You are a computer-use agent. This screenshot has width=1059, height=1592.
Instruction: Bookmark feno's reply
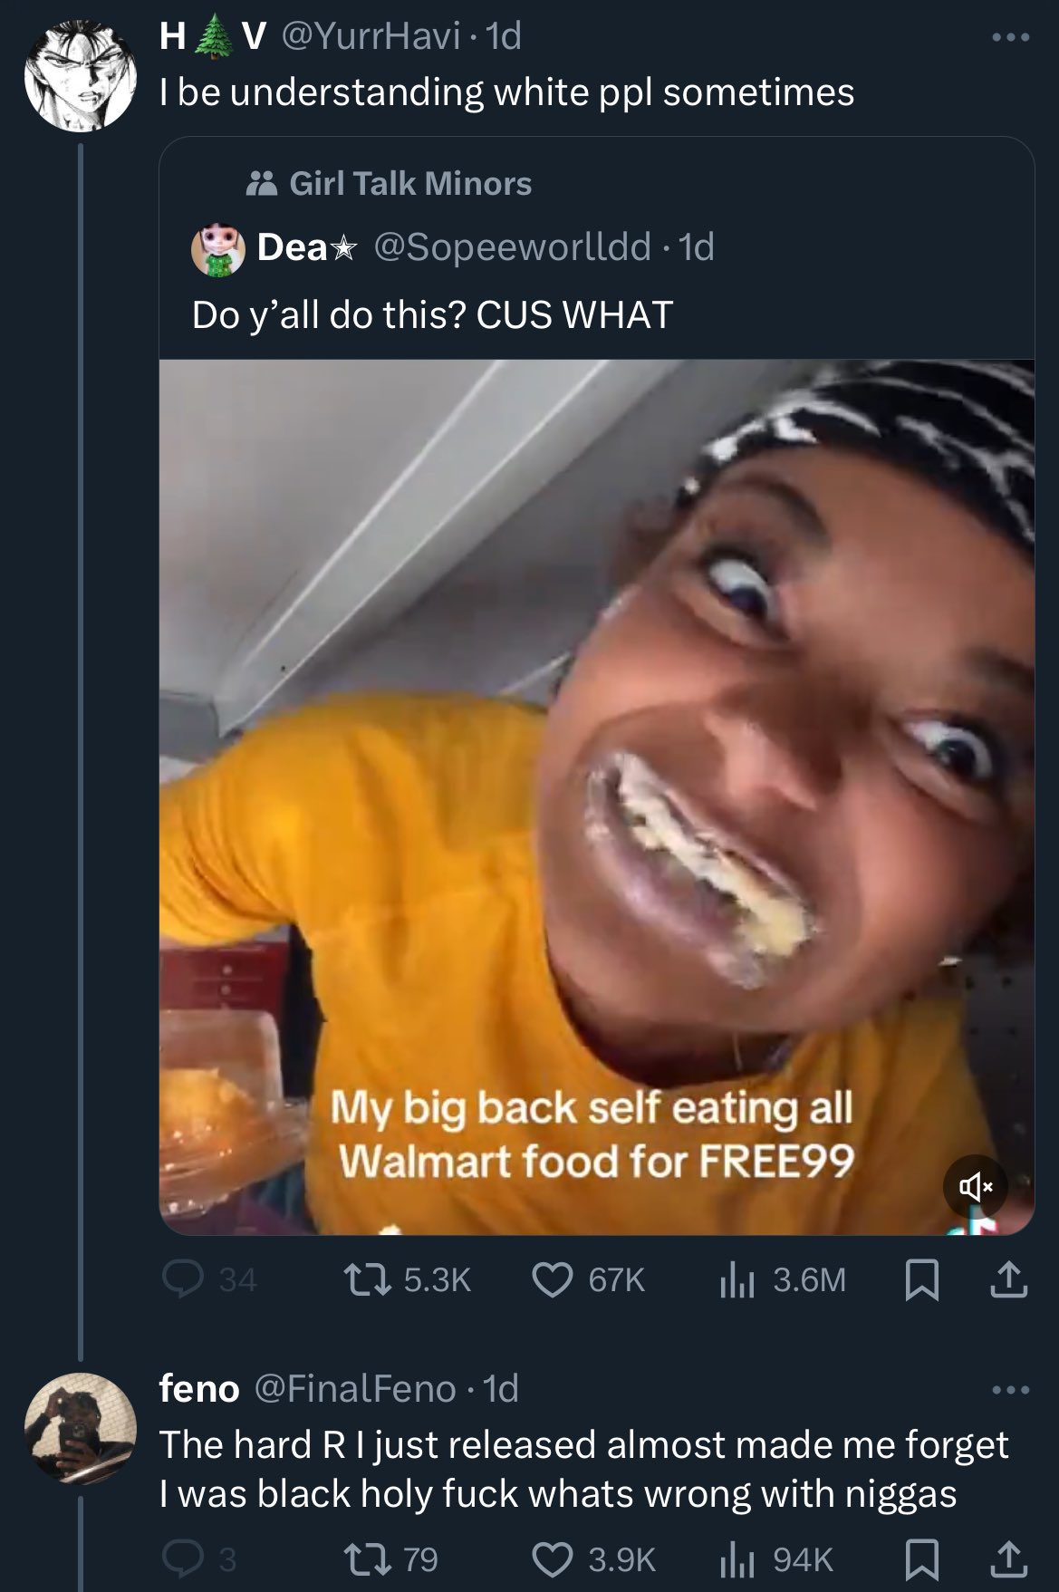point(922,1558)
